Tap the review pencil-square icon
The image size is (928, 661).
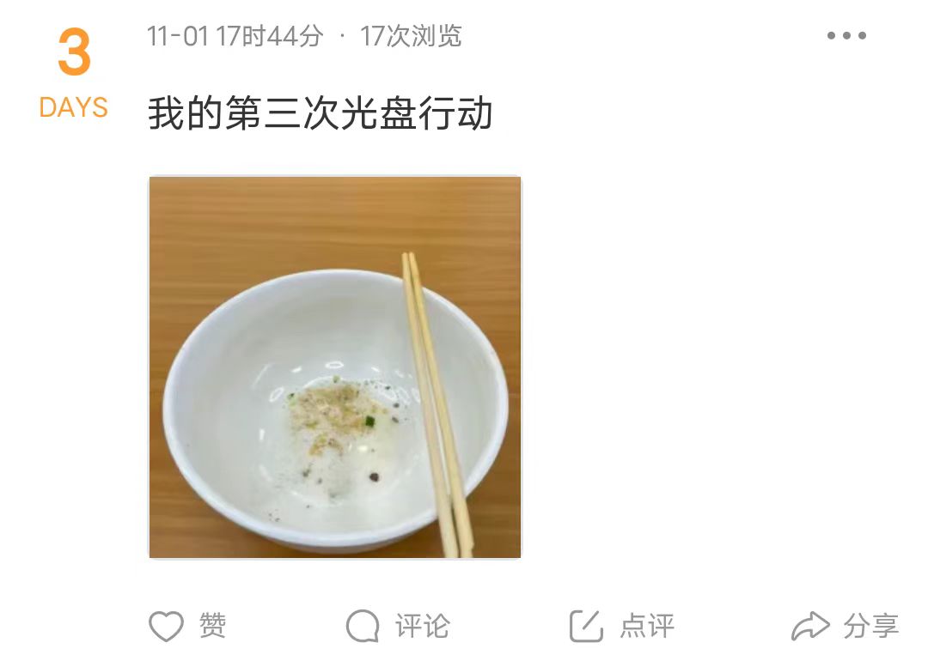(586, 626)
